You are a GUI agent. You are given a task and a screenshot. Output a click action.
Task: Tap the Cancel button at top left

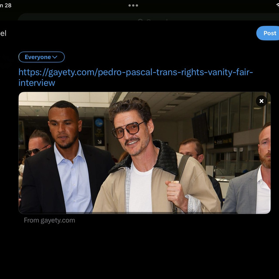(x=3, y=33)
